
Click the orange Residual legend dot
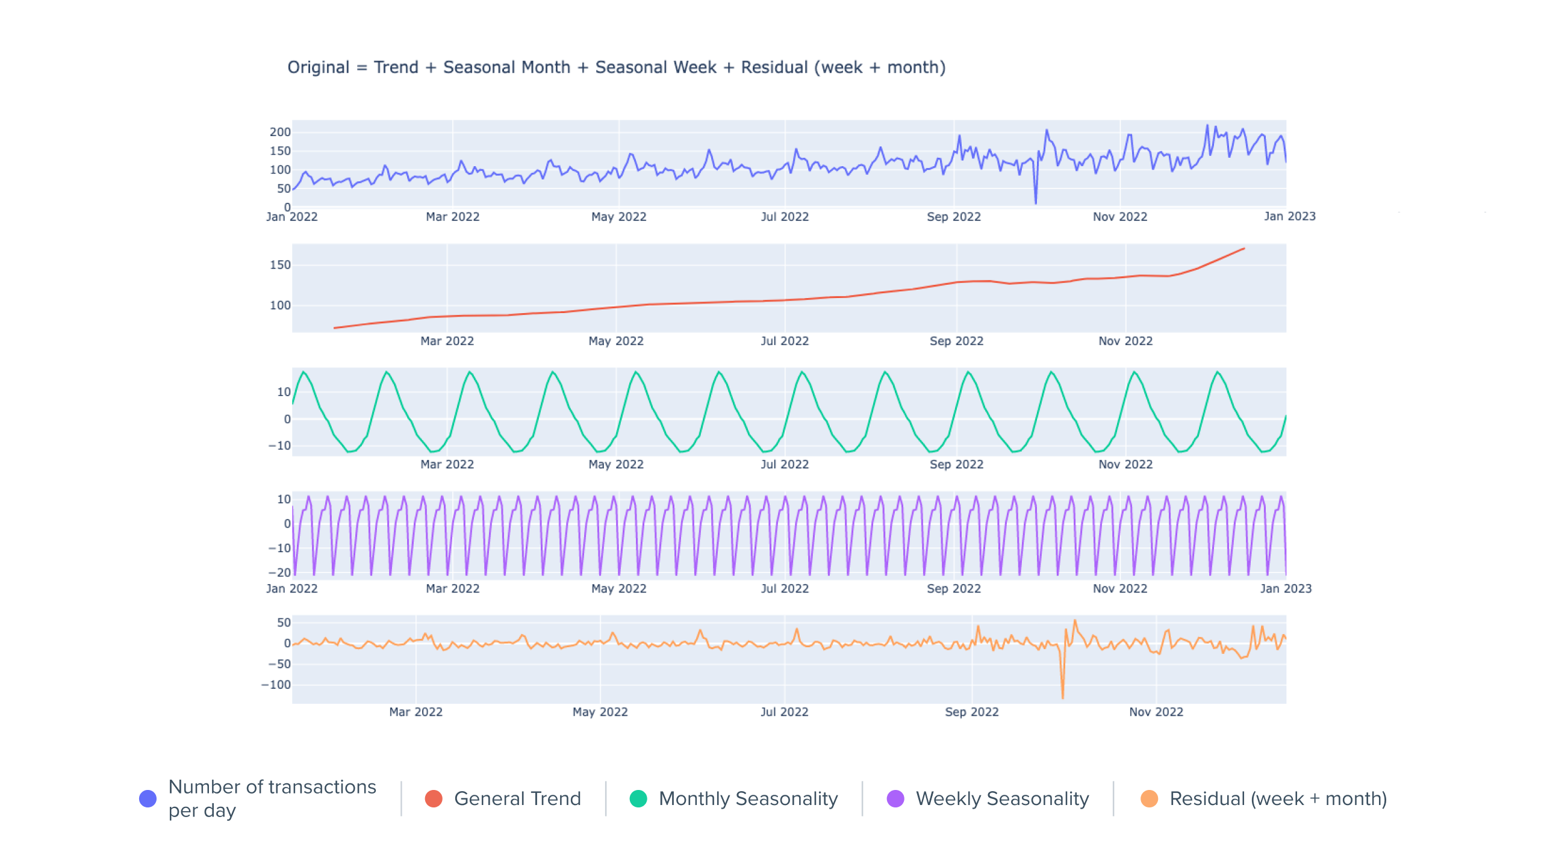(x=1149, y=798)
